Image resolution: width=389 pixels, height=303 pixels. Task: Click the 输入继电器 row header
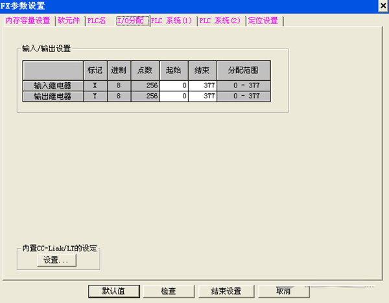click(53, 85)
